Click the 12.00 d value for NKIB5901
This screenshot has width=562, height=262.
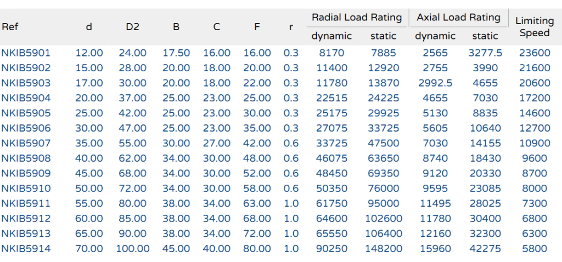point(89,53)
